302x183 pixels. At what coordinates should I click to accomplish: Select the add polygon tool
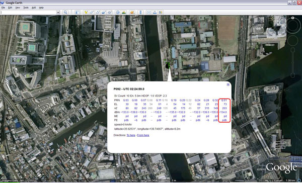point(92,12)
